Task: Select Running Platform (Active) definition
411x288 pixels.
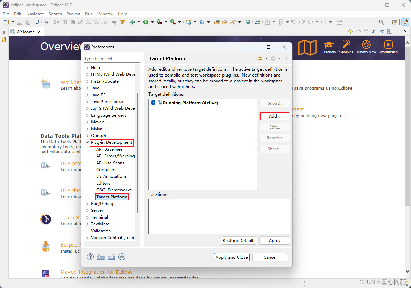Action: (190, 103)
